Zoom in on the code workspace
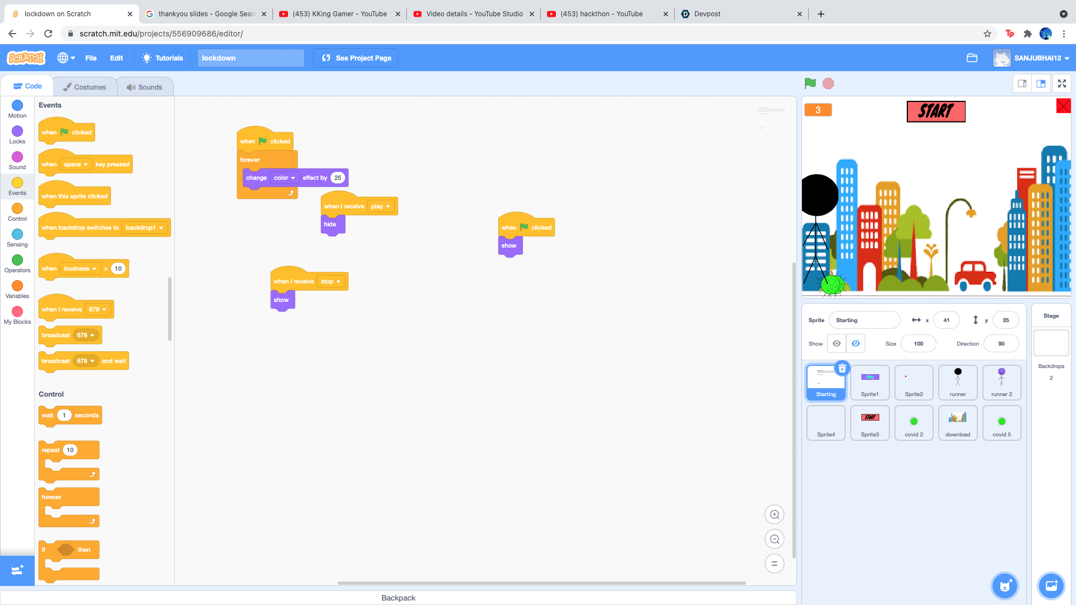This screenshot has height=605, width=1076. coord(774,514)
